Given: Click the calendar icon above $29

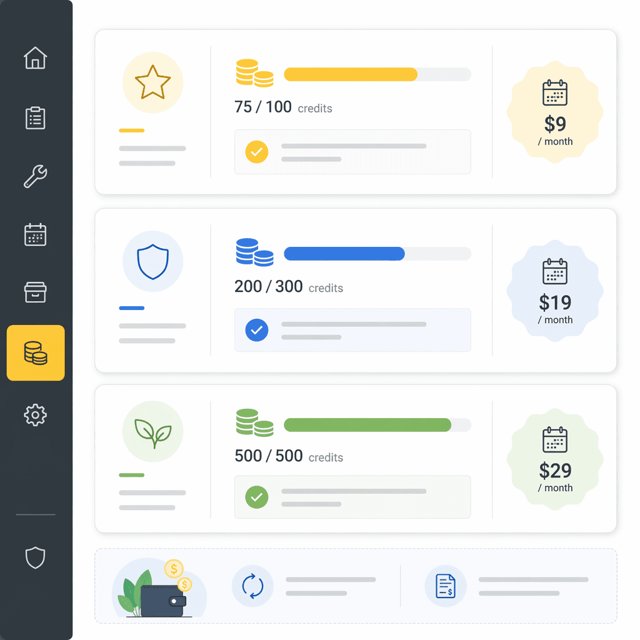Looking at the screenshot, I should click(x=555, y=439).
